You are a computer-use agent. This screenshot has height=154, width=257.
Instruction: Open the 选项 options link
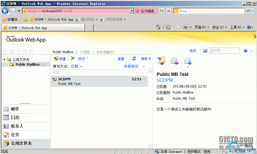[x=193, y=51]
